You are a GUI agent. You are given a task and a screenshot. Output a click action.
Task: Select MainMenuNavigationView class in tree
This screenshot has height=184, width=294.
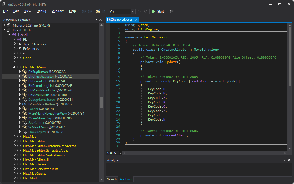click(48, 114)
